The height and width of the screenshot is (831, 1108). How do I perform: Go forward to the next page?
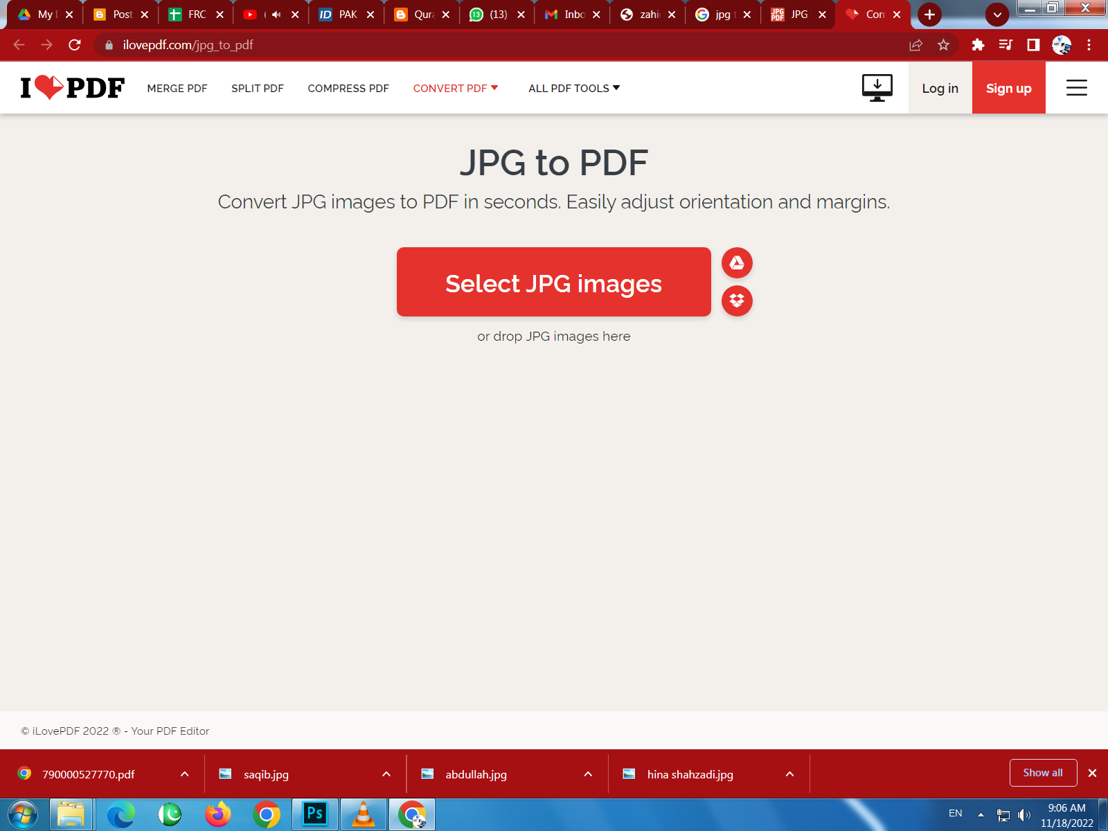tap(47, 45)
